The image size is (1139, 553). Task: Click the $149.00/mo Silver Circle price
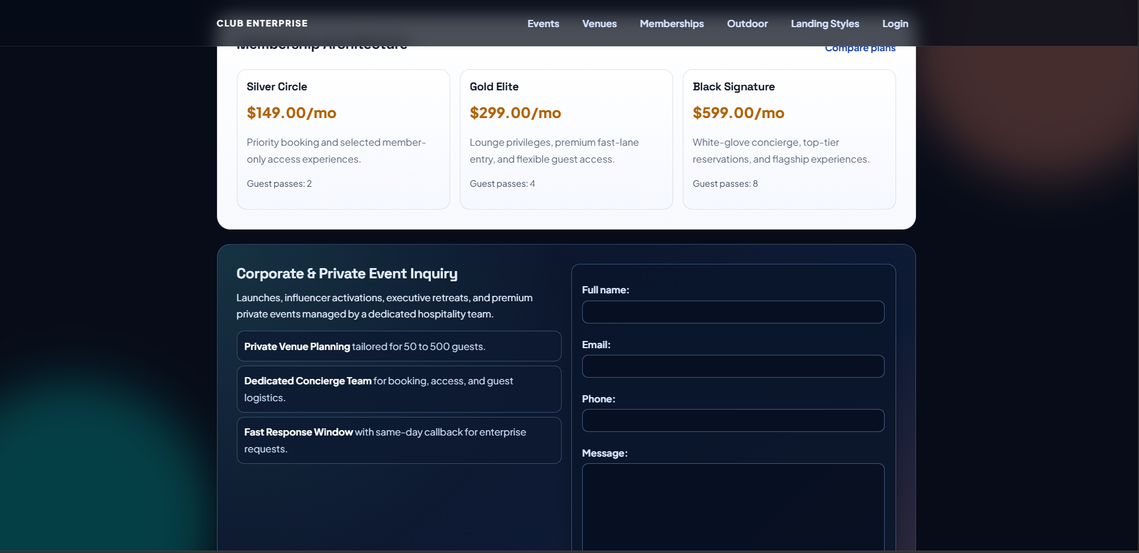point(292,113)
